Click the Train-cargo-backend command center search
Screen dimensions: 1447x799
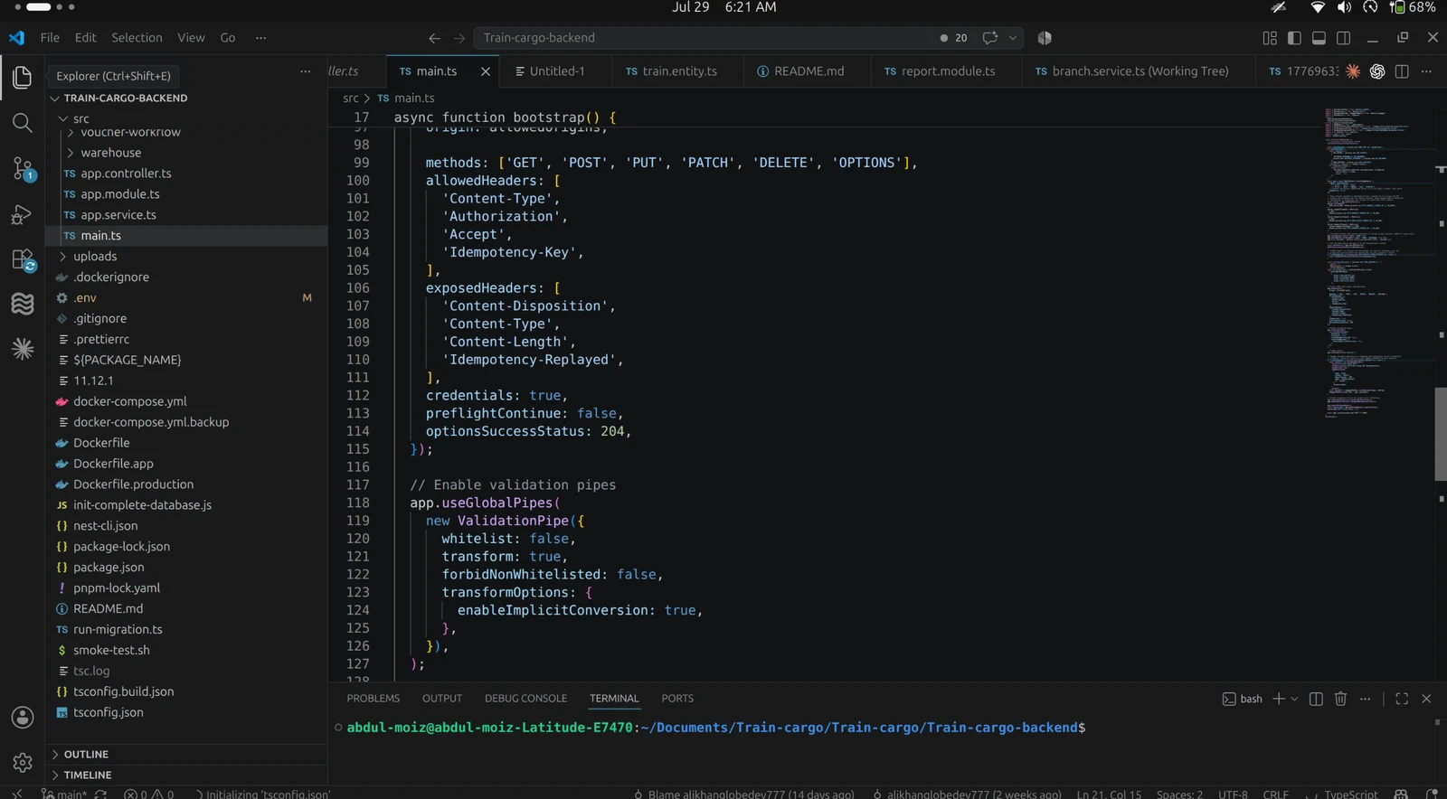[x=702, y=38]
